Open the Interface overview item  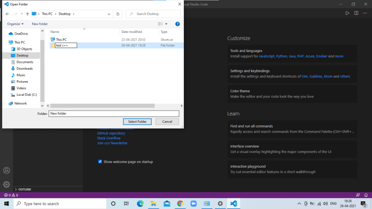point(292,149)
